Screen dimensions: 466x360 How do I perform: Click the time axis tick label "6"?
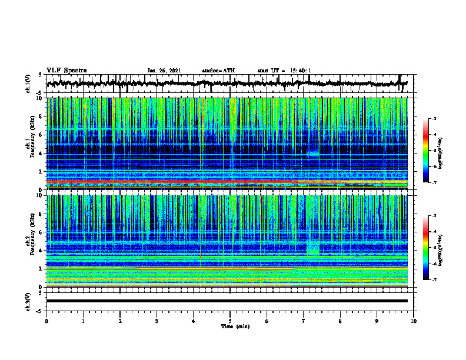point(267,321)
